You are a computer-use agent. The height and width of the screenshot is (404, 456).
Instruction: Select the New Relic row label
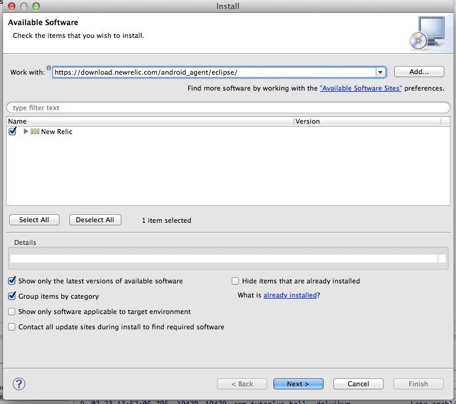click(57, 132)
